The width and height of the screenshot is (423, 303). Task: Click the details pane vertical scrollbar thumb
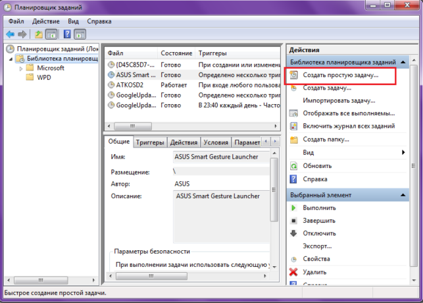click(274, 190)
